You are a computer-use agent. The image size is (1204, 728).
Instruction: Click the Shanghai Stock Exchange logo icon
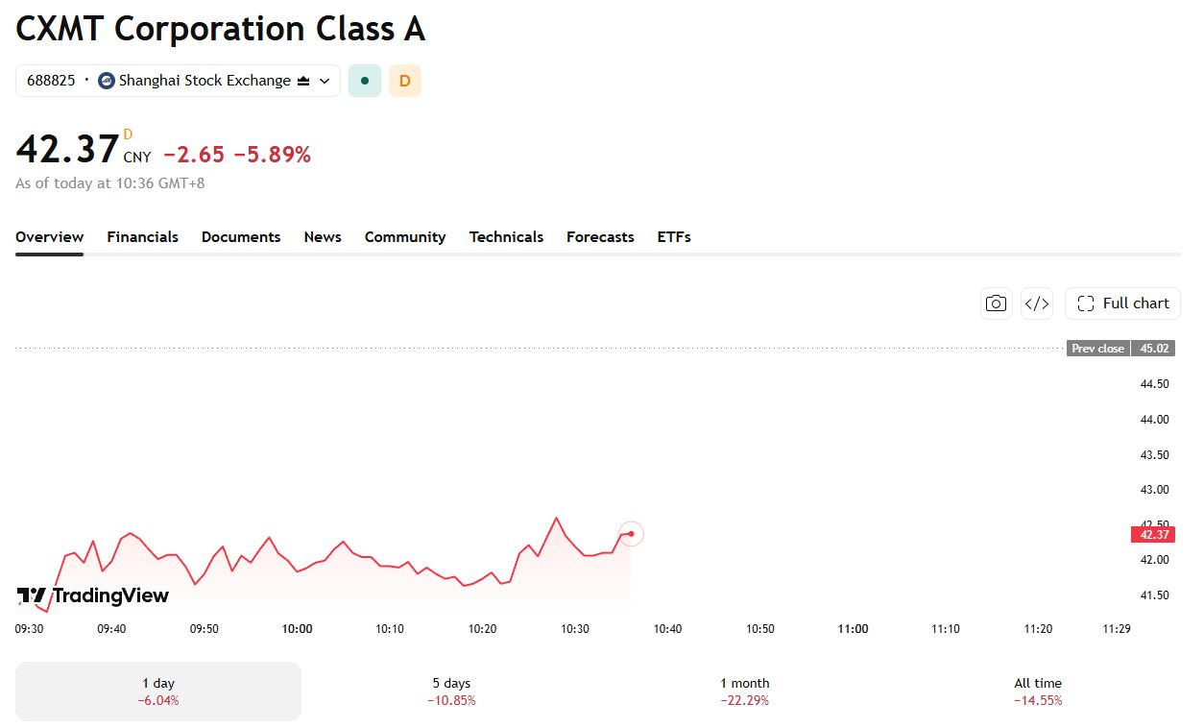(107, 81)
